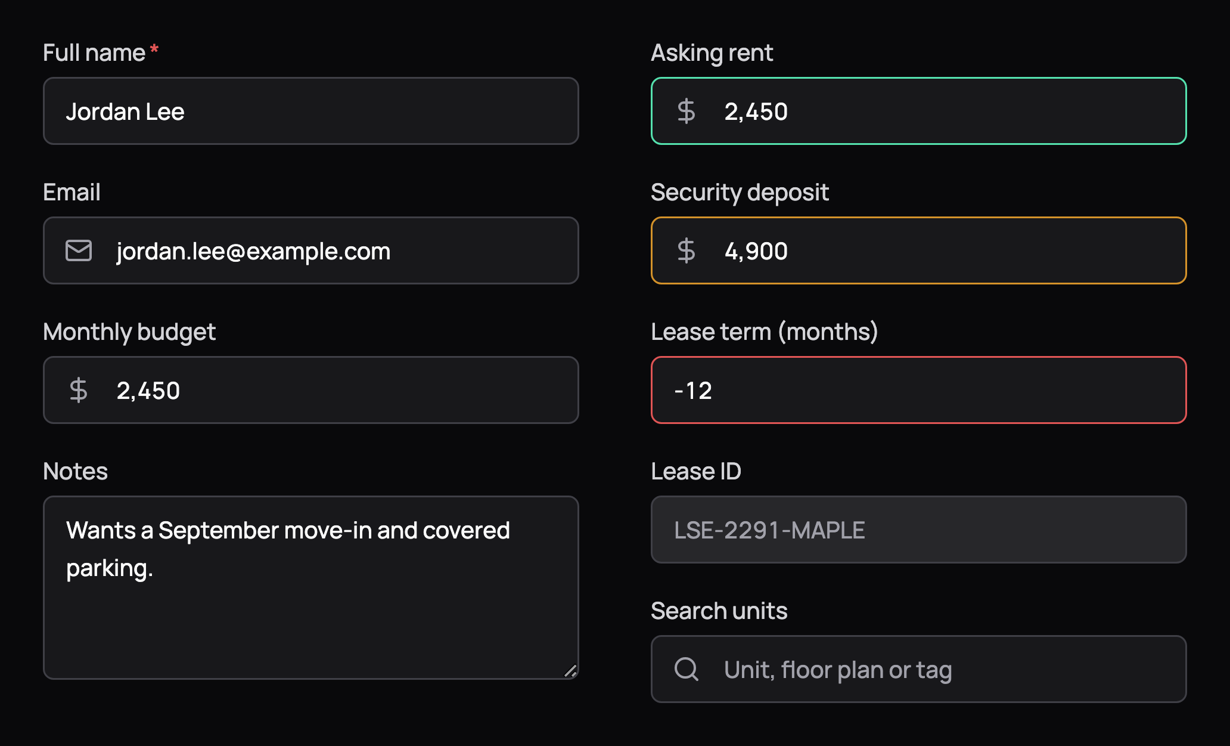This screenshot has width=1230, height=746.
Task: Click the envelope icon in Email field
Action: [x=79, y=250]
